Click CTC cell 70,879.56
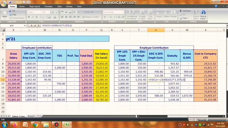This screenshot has height=128, width=228. coord(206,92)
